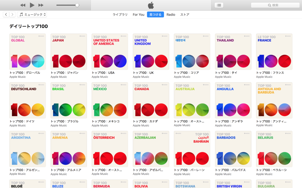302x188 pixels.
Task: Click the トップ100：ドイツ title link
Action: coord(22,121)
